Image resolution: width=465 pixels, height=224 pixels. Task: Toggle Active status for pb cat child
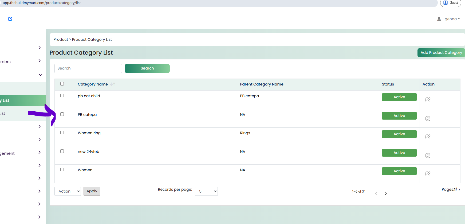(399, 97)
